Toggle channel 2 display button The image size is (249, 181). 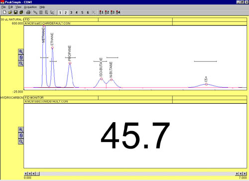[66, 12]
